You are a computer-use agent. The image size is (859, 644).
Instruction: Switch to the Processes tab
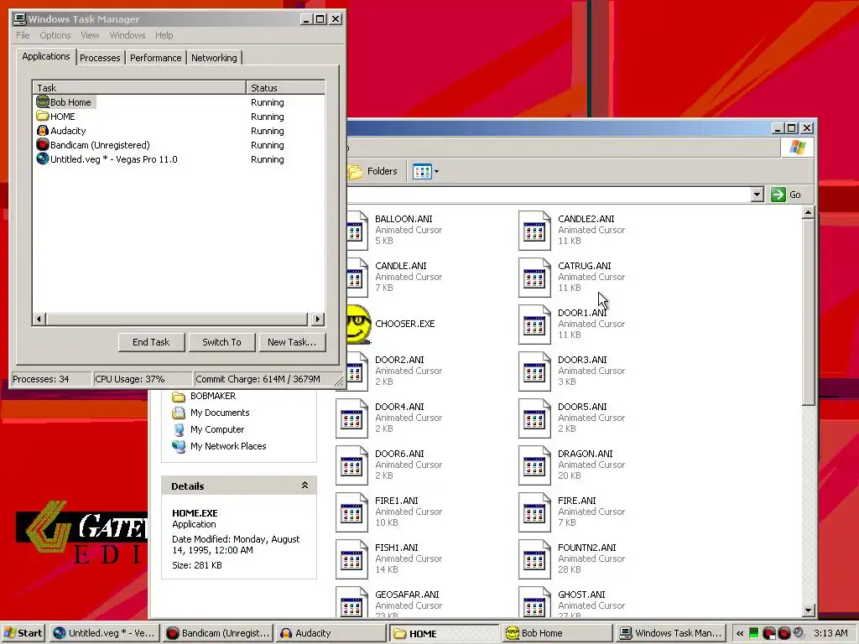click(x=100, y=58)
